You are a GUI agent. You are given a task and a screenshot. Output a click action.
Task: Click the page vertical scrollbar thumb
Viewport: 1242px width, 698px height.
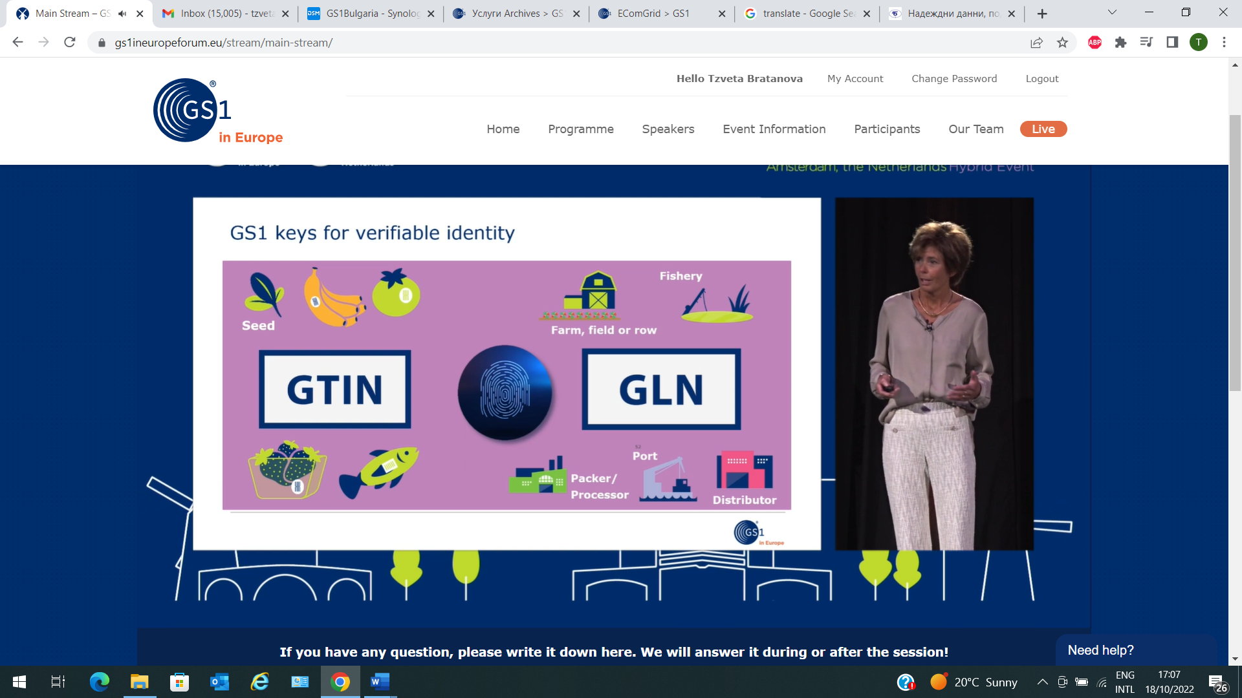point(1235,252)
